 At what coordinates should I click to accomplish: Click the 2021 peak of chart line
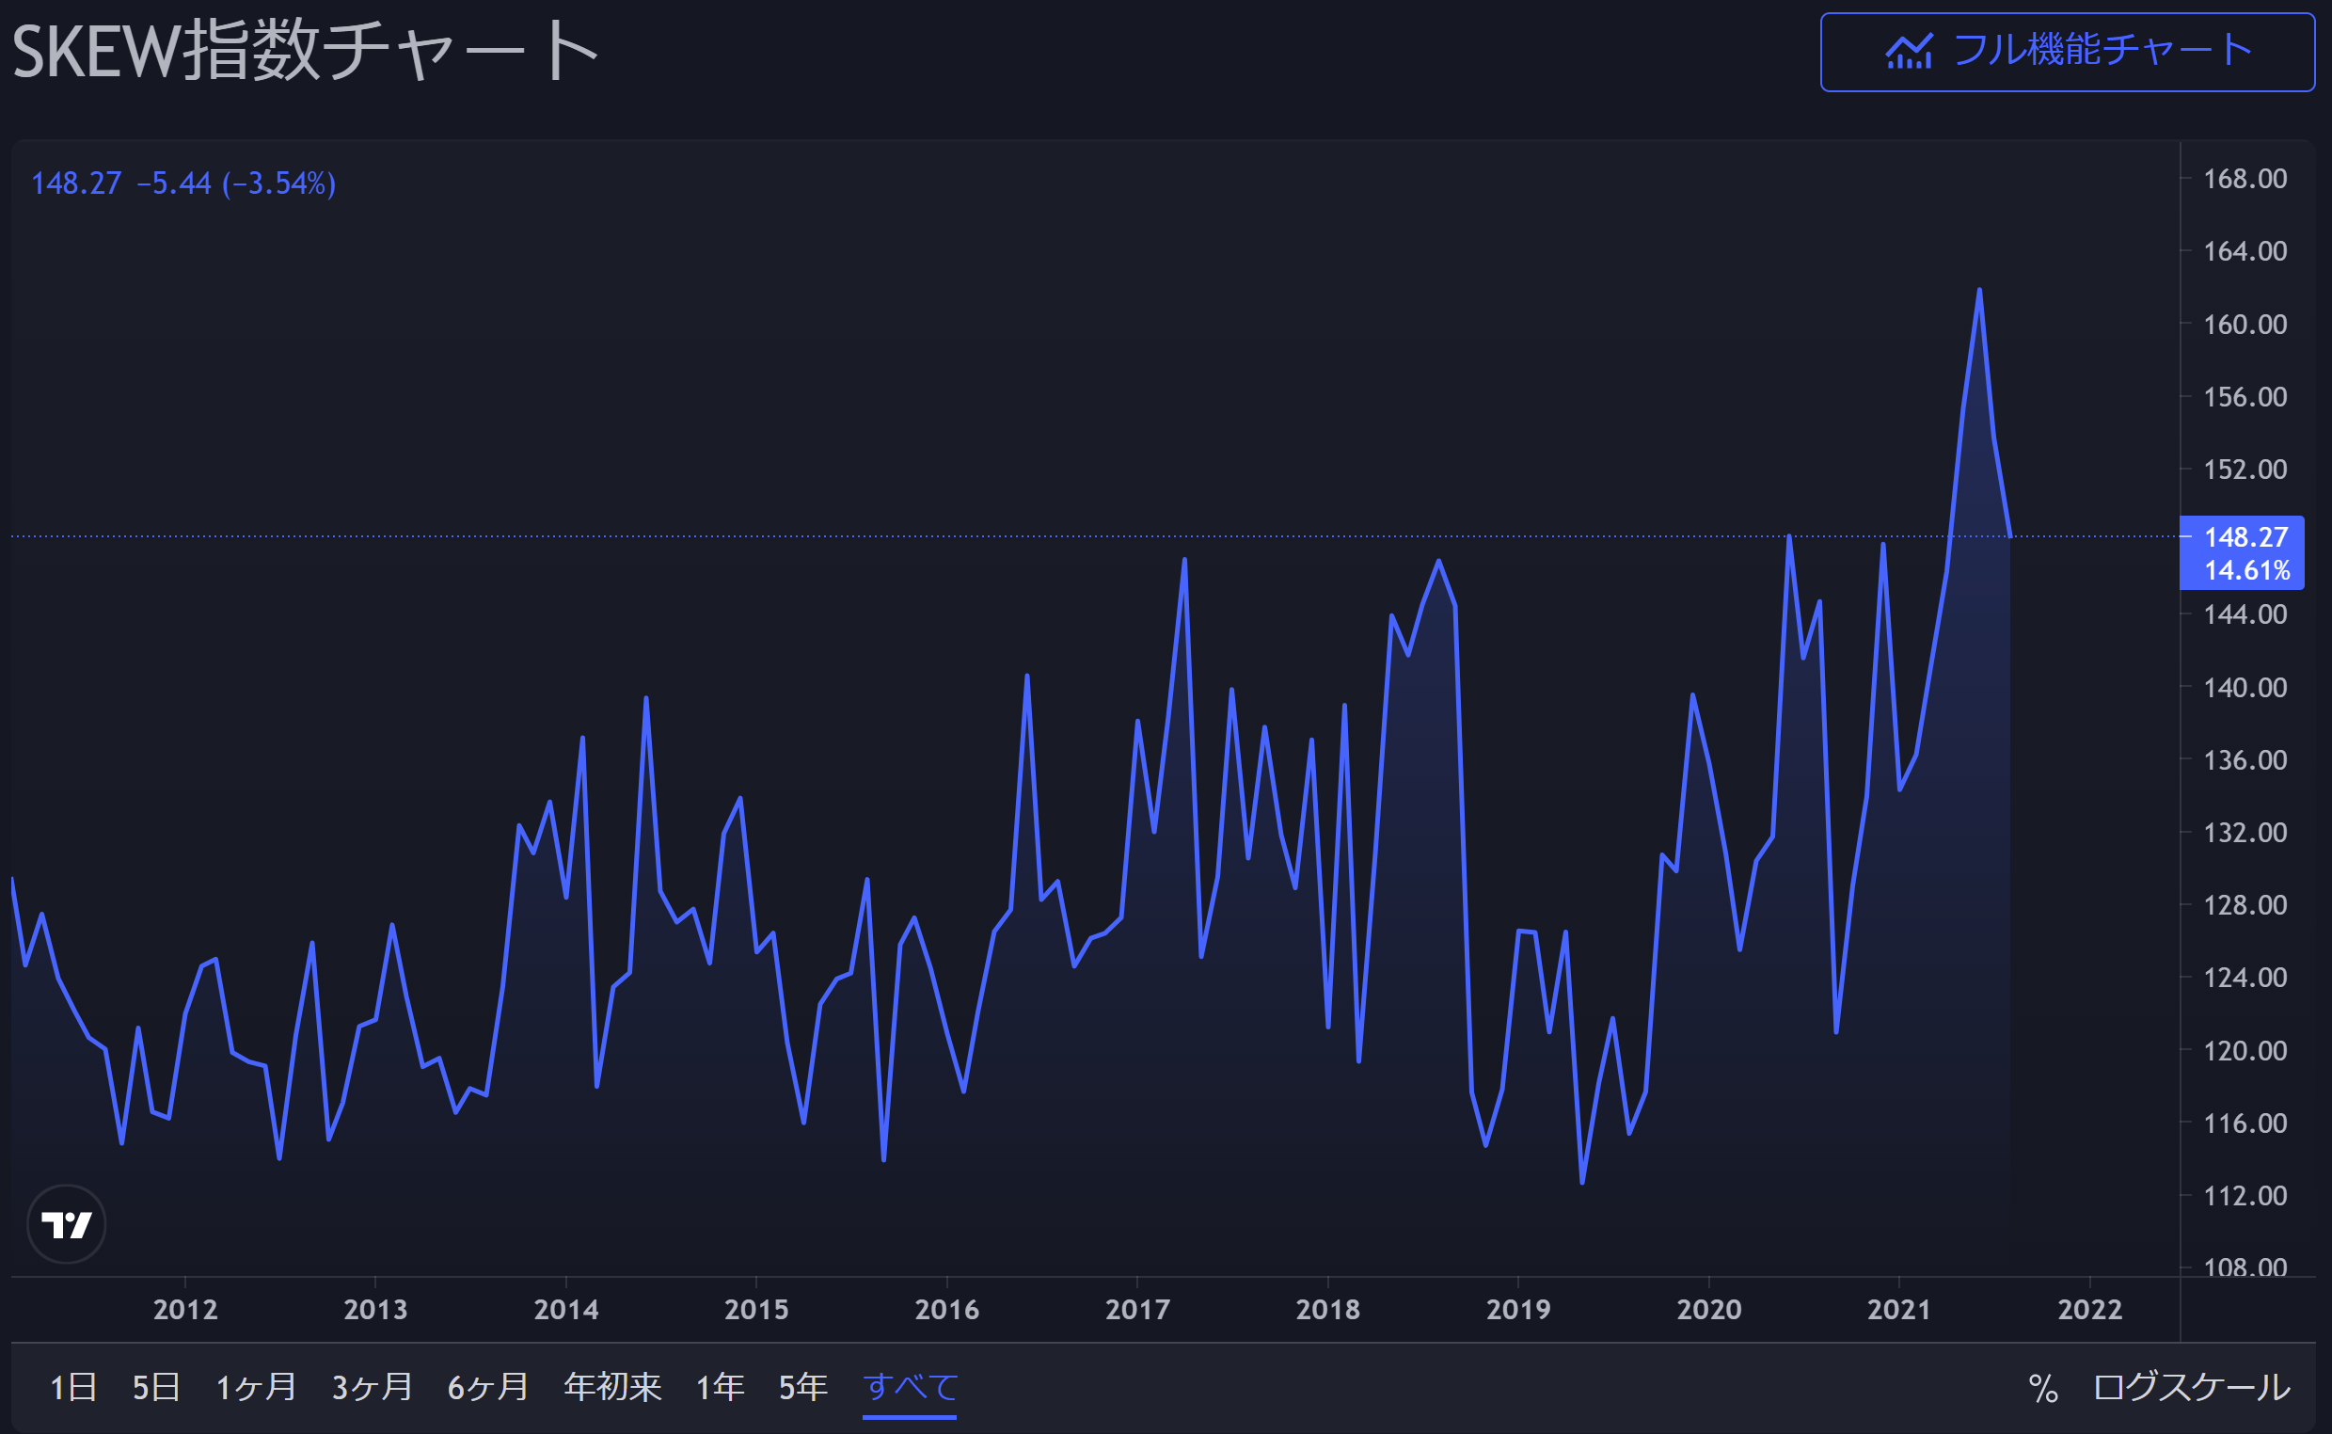pos(1979,290)
